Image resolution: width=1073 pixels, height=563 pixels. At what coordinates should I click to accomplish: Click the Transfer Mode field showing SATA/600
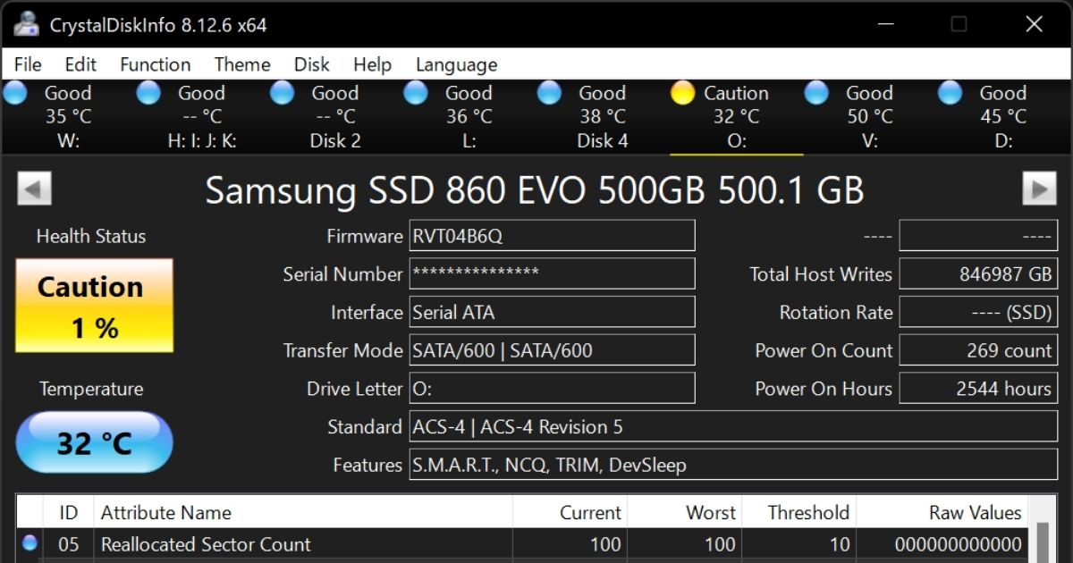point(552,350)
